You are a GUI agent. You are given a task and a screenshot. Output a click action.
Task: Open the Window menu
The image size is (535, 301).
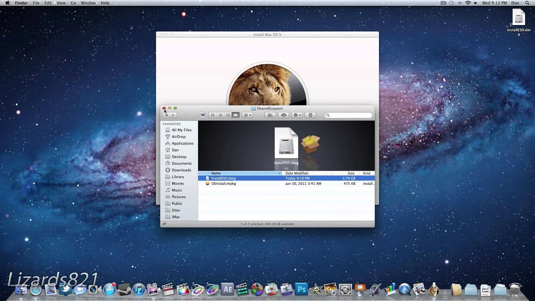coord(88,3)
